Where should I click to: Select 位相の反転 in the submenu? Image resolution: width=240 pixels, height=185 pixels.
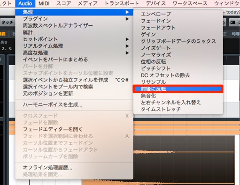(178, 62)
